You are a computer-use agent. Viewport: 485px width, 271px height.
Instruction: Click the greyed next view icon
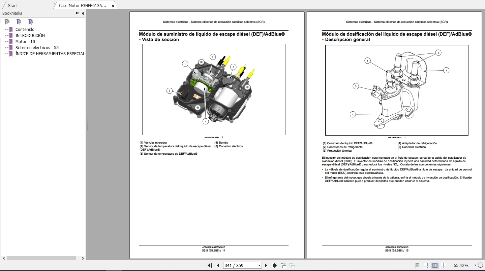click(x=292, y=265)
